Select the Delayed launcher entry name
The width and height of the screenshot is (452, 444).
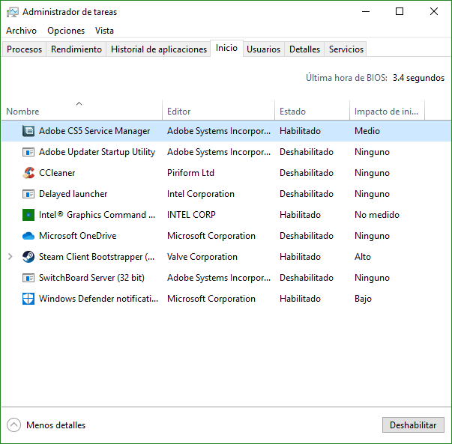[73, 194]
